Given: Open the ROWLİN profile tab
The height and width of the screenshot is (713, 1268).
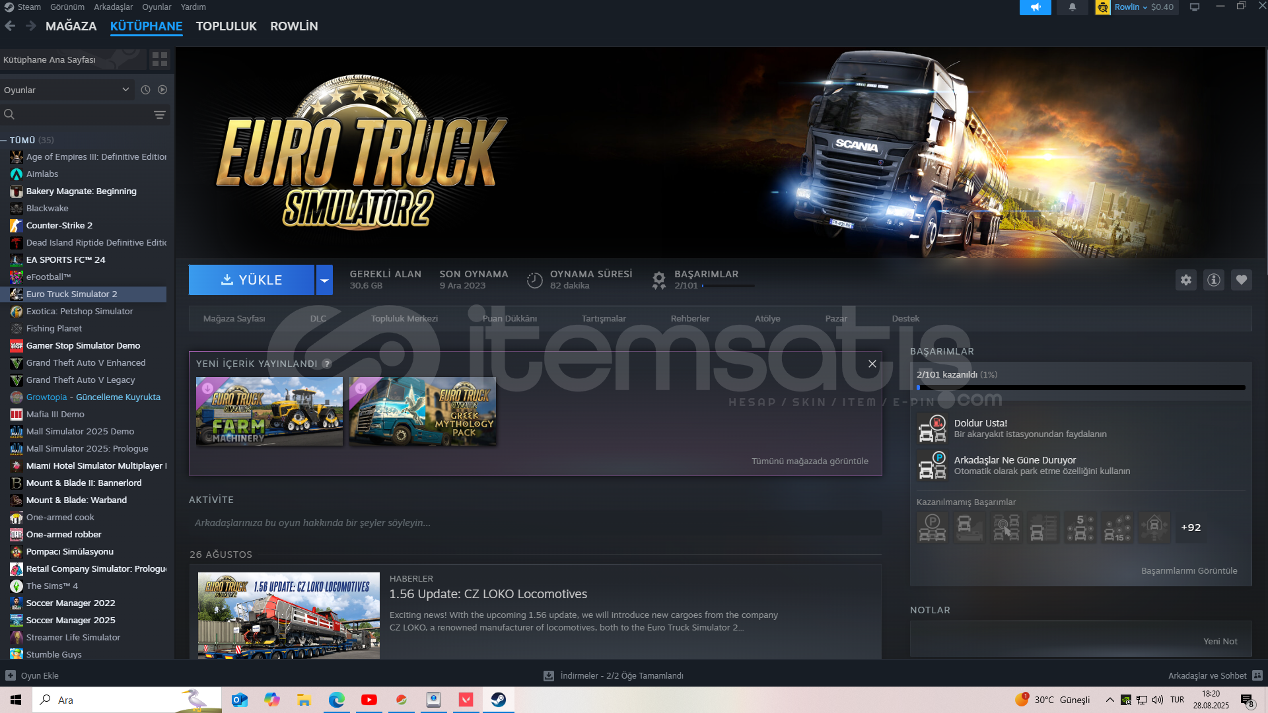Looking at the screenshot, I should 294,26.
